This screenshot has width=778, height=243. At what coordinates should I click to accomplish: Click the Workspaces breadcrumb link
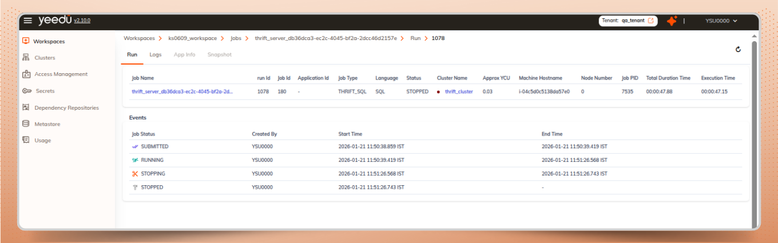pos(139,38)
